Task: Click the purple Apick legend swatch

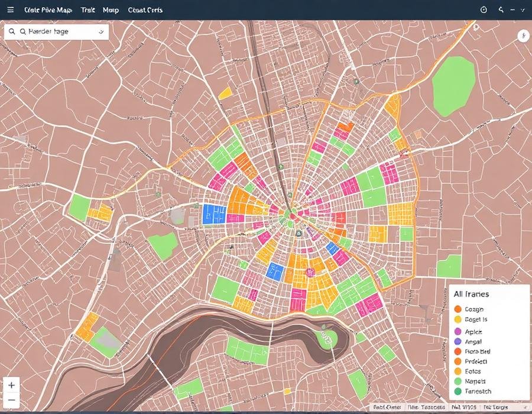Action: [458, 332]
